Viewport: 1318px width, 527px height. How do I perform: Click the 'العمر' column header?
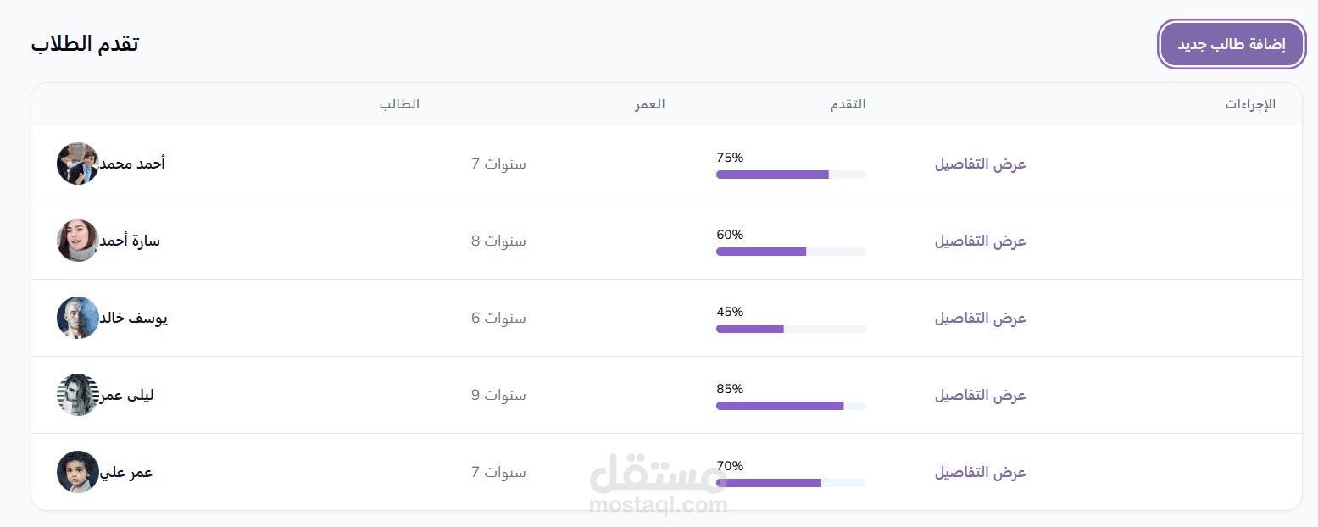[650, 104]
